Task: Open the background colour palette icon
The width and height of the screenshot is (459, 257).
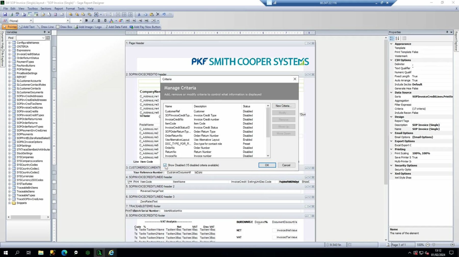Action: click(121, 21)
